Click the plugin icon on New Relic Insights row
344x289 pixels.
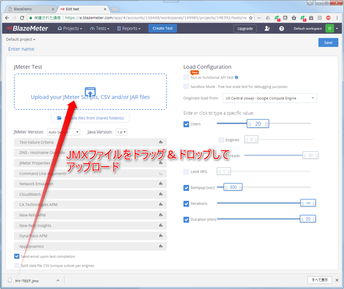pyautogui.click(x=161, y=225)
